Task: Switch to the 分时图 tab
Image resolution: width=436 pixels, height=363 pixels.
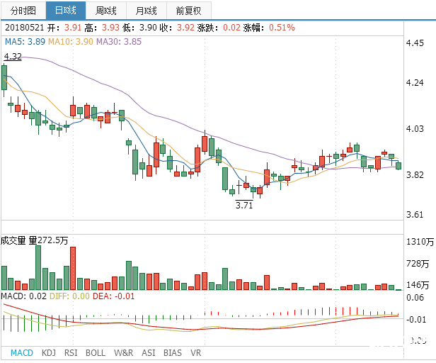Action: (x=23, y=11)
